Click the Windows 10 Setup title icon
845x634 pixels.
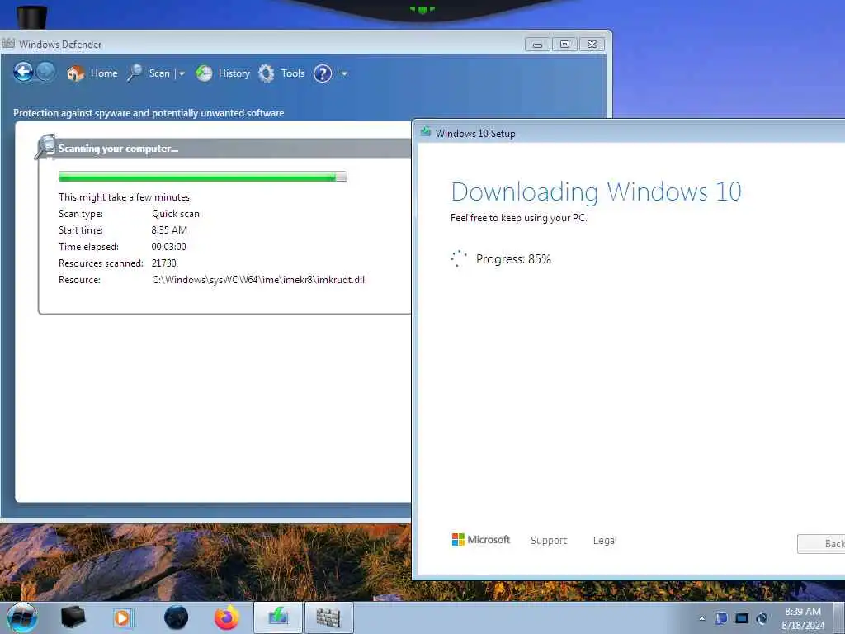pos(426,131)
